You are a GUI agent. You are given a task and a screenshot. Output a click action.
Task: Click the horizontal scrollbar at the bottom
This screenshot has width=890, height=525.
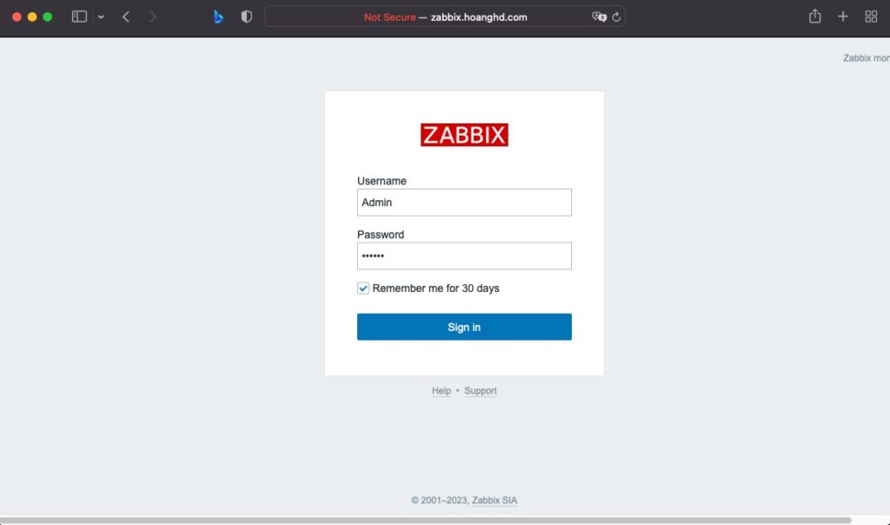point(426,521)
